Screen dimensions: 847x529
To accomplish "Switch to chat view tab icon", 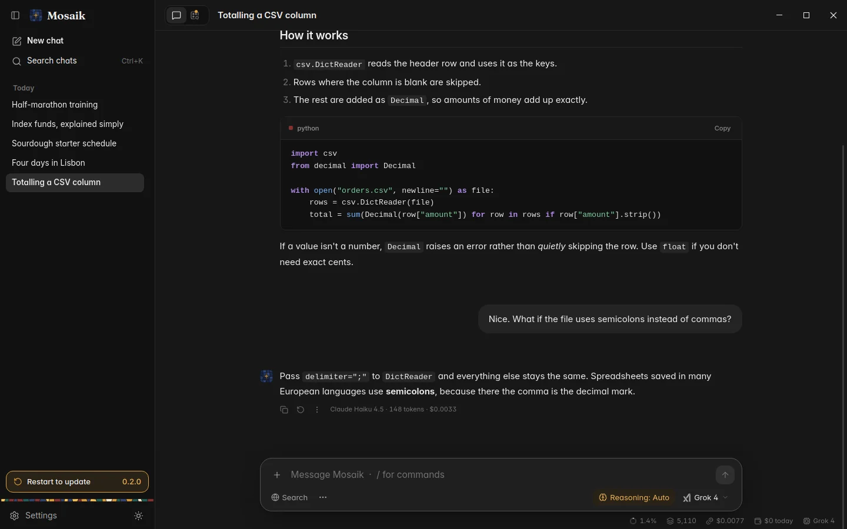I will 176,15.
